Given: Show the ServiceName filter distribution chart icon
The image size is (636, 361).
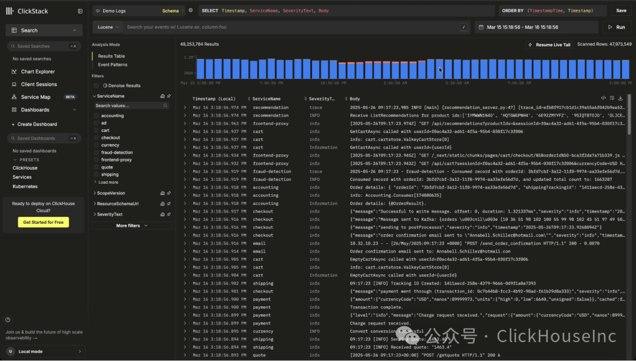Looking at the screenshot, I should 163,96.
